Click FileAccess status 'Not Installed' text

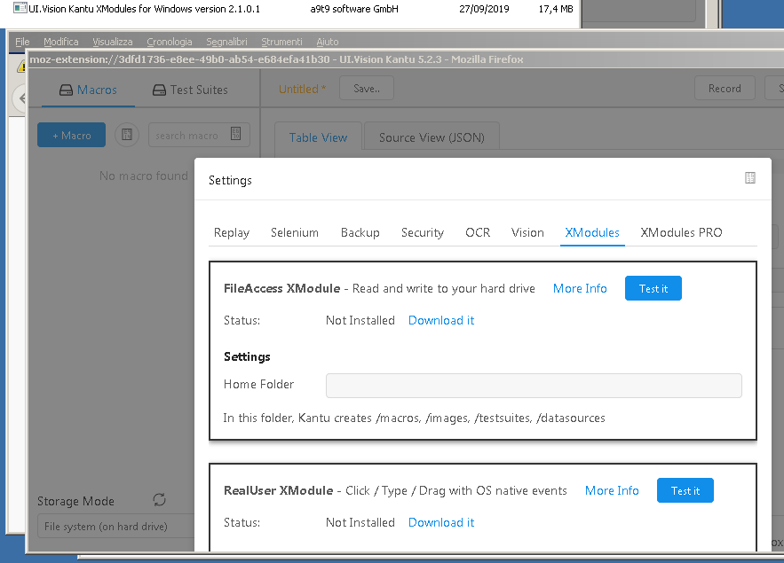coord(360,320)
